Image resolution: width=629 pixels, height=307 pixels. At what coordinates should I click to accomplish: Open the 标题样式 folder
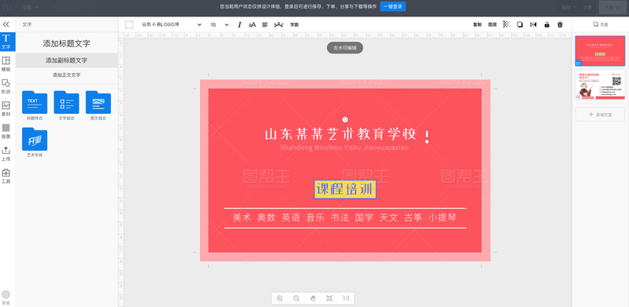point(35,106)
